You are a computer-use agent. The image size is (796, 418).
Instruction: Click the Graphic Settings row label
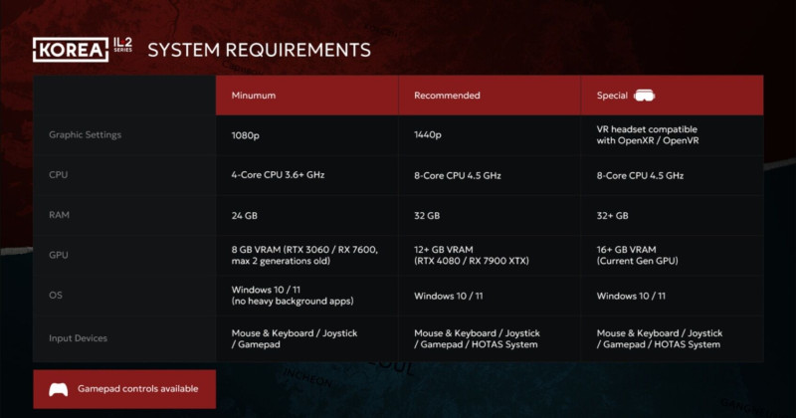85,135
